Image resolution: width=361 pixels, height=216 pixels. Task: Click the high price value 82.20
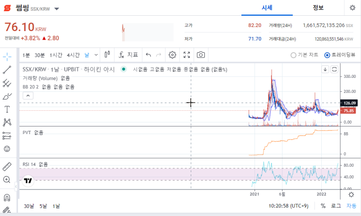255,25
